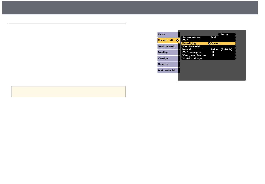
Task: Click the Snel value for Aansluitmodus
Action: [213, 37]
